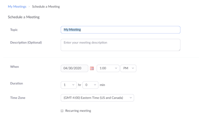Enable the Recurring meeting checkbox
The height and width of the screenshot is (121, 199).
point(62,111)
